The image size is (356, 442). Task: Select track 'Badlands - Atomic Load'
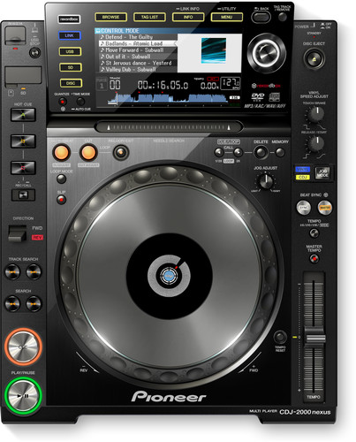point(138,43)
